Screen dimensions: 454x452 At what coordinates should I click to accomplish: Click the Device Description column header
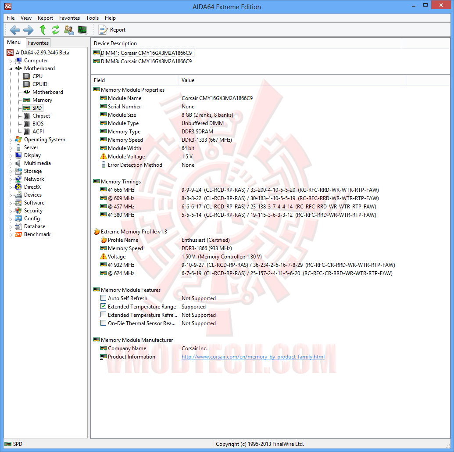click(247, 43)
